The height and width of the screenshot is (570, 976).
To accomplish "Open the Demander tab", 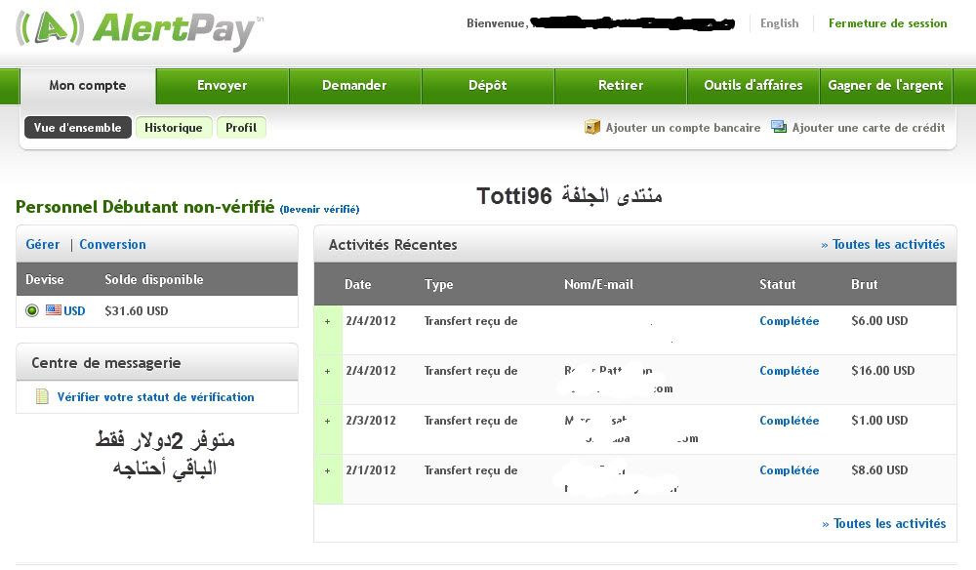I will click(x=355, y=86).
